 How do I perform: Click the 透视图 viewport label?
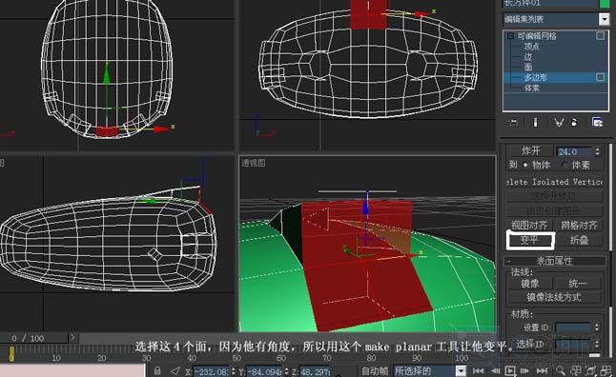tap(254, 163)
